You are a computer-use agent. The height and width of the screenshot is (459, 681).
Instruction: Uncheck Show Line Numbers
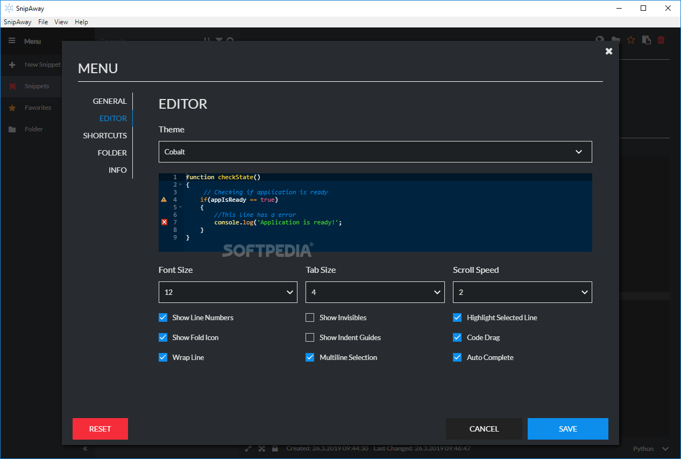click(163, 317)
